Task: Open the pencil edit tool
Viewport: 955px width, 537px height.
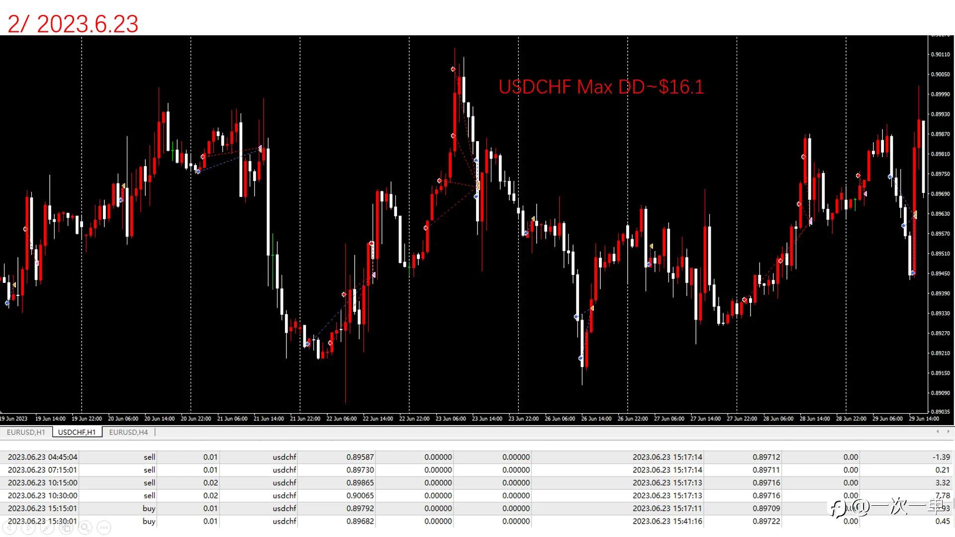Action: [47, 528]
